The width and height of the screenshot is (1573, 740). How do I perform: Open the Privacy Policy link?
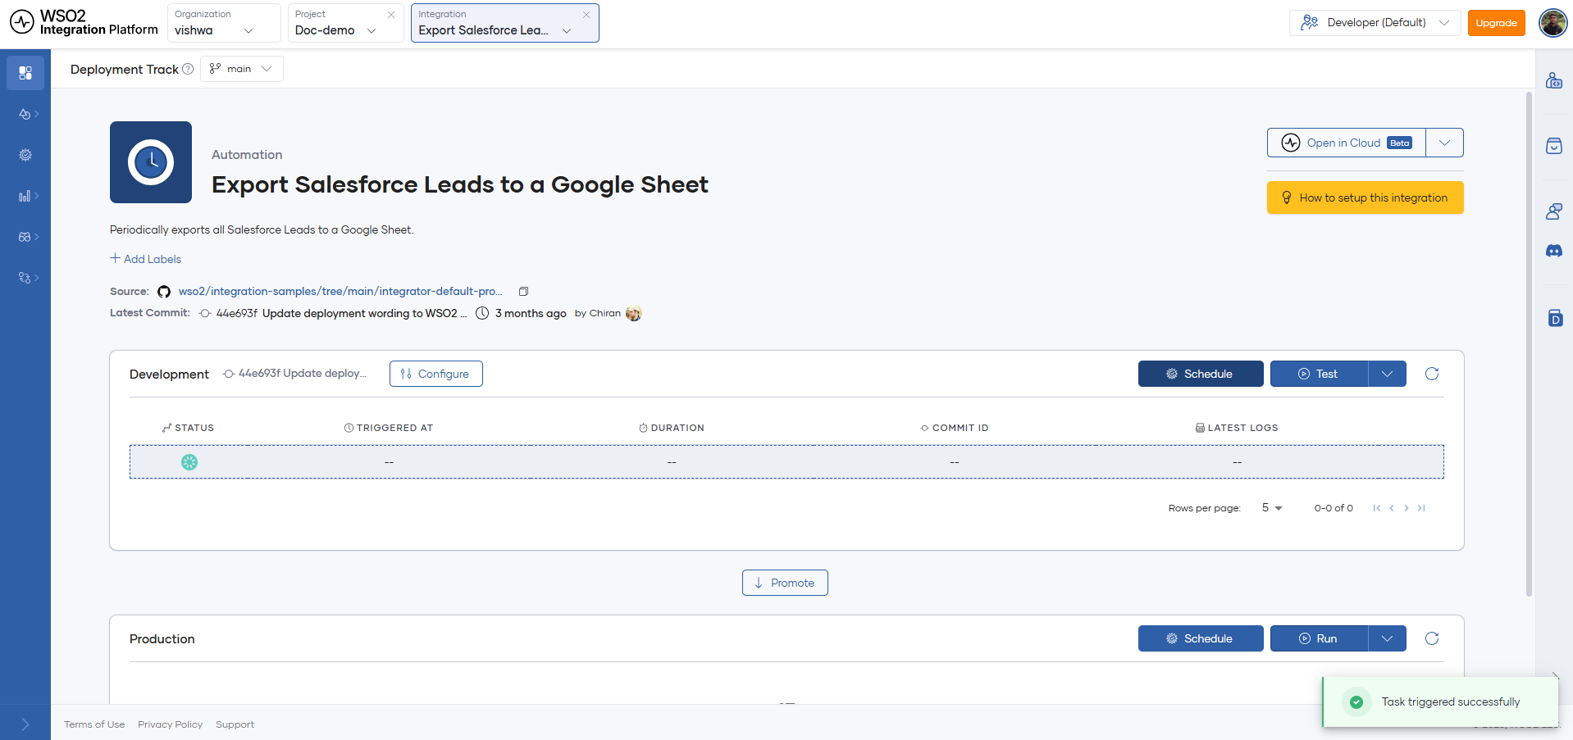click(170, 724)
